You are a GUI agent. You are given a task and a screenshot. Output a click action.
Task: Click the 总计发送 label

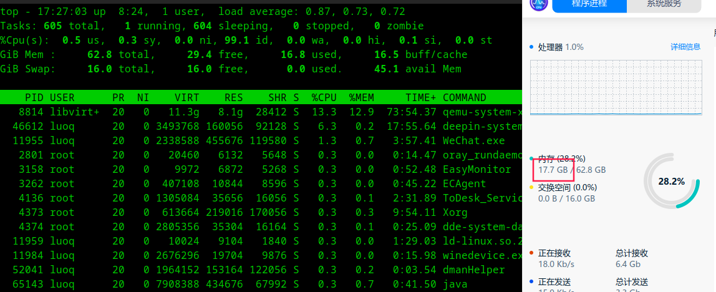632,283
